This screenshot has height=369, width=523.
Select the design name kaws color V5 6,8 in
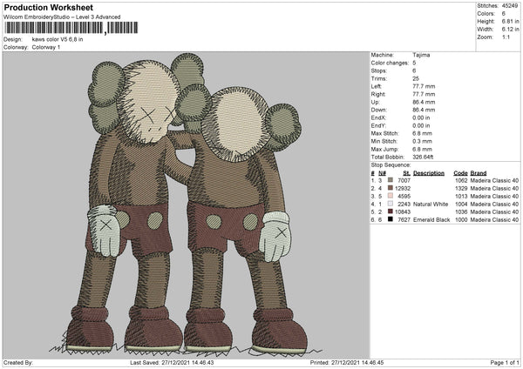tap(58, 39)
